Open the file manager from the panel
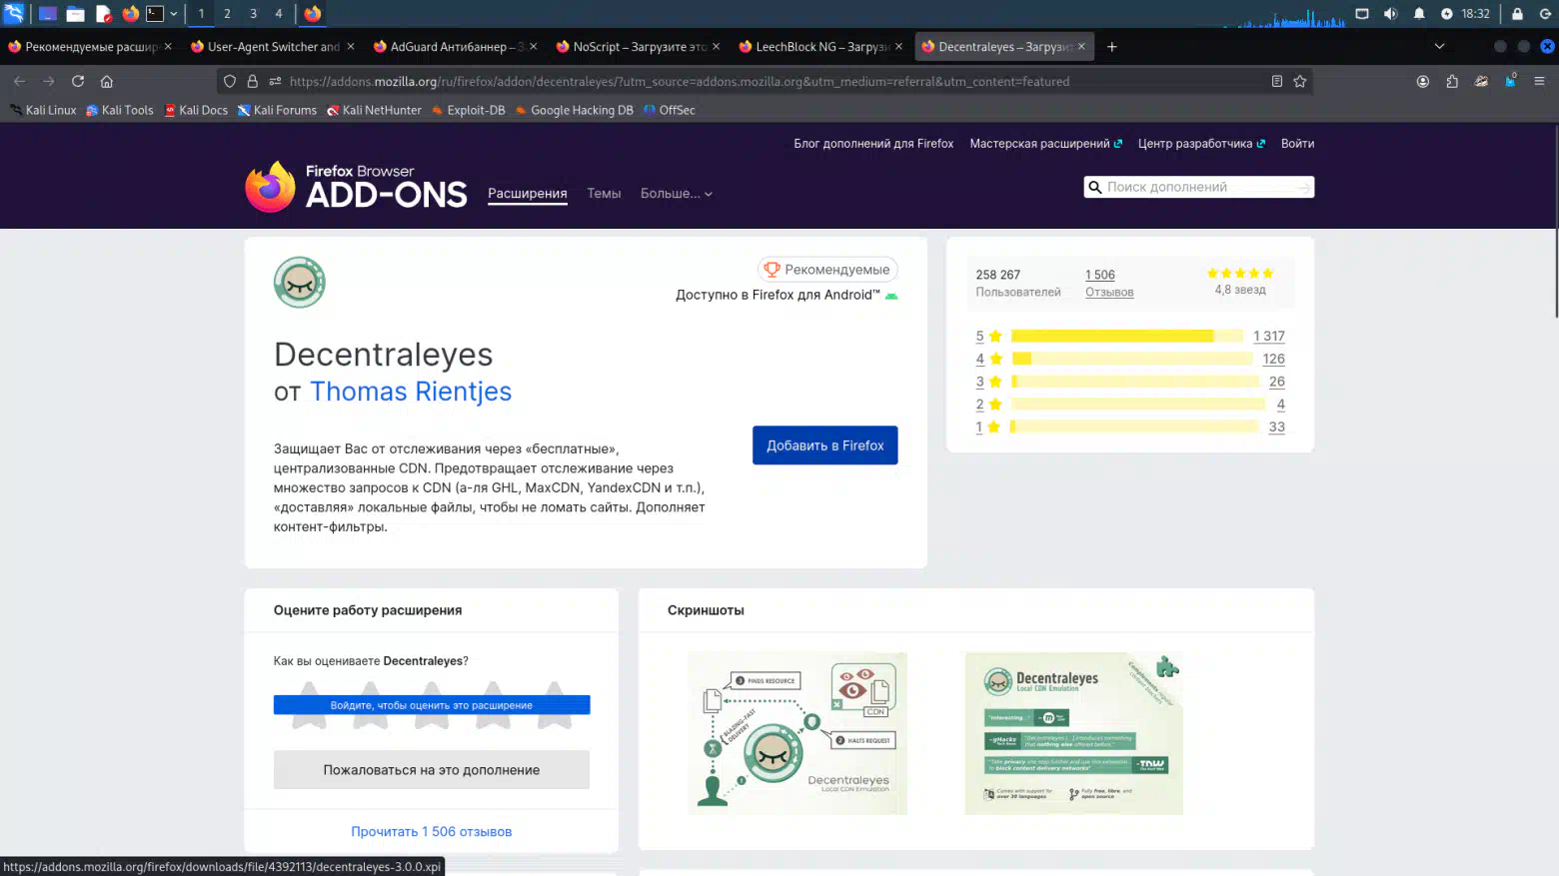This screenshot has width=1559, height=876. (75, 14)
